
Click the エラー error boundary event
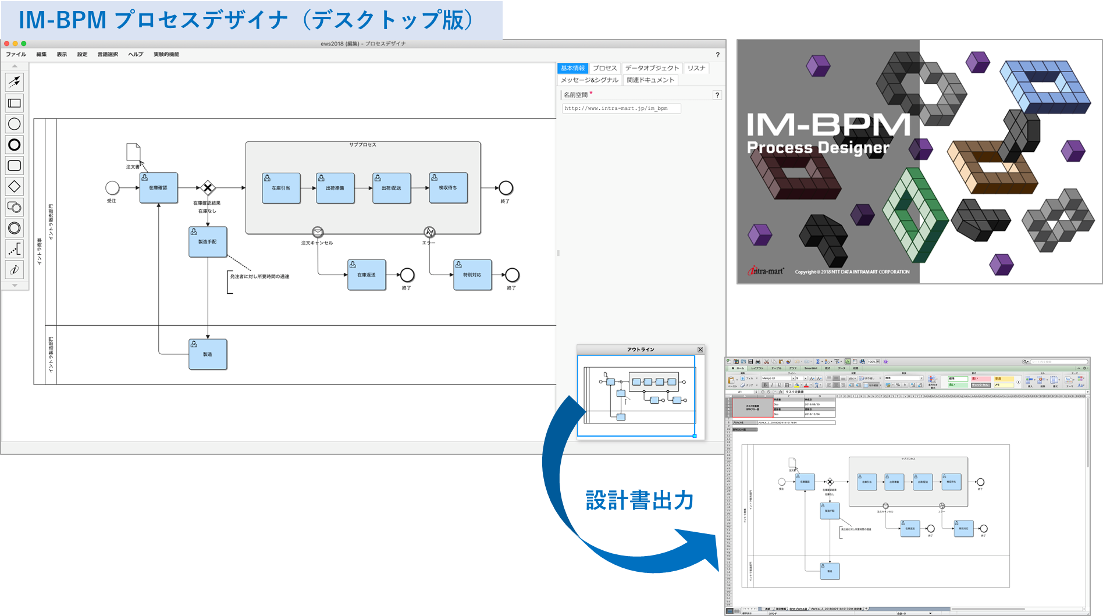tap(429, 232)
